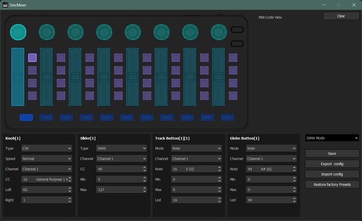Open the Track Button Mode dropdown
The height and width of the screenshot is (221, 362).
tap(196, 148)
